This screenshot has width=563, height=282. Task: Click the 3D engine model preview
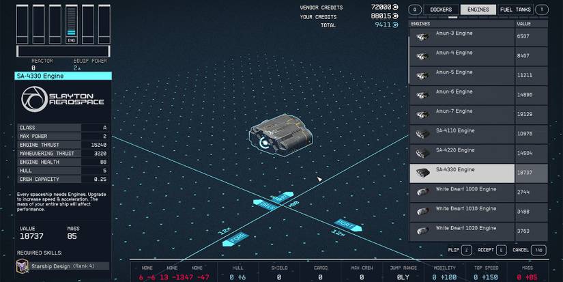[x=280, y=136]
